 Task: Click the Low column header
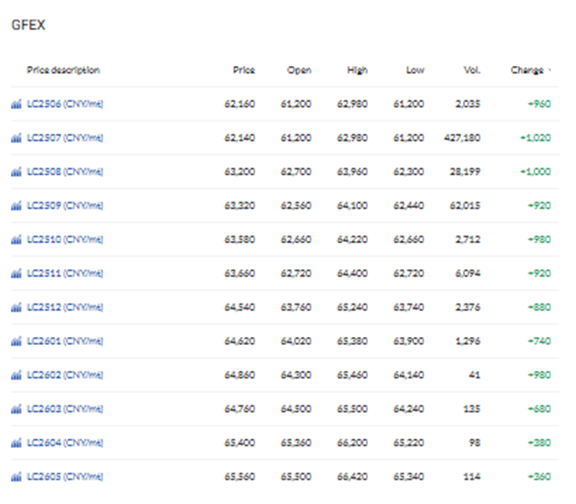(415, 70)
